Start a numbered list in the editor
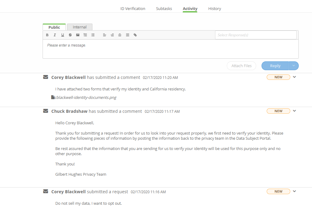This screenshot has height=215, width=312. click(85, 35)
